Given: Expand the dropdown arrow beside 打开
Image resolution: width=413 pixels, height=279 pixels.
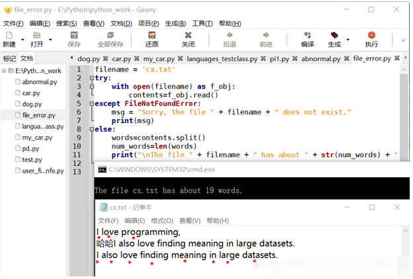Looking at the screenshot, I should click(x=50, y=40).
